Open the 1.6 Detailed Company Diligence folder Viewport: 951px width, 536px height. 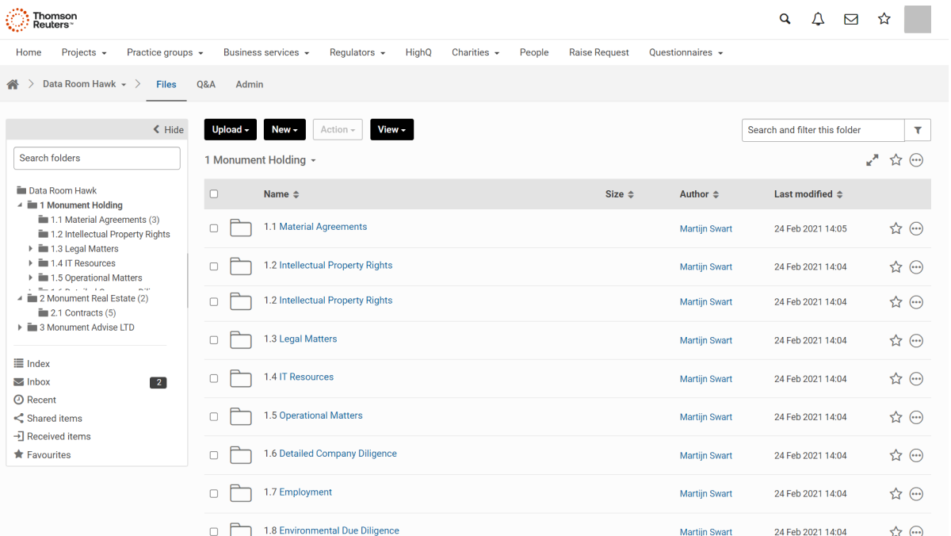click(x=338, y=454)
